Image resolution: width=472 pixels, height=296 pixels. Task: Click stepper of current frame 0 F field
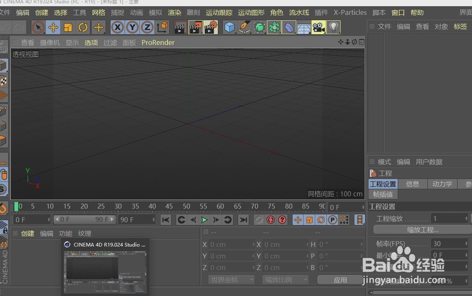point(362,207)
